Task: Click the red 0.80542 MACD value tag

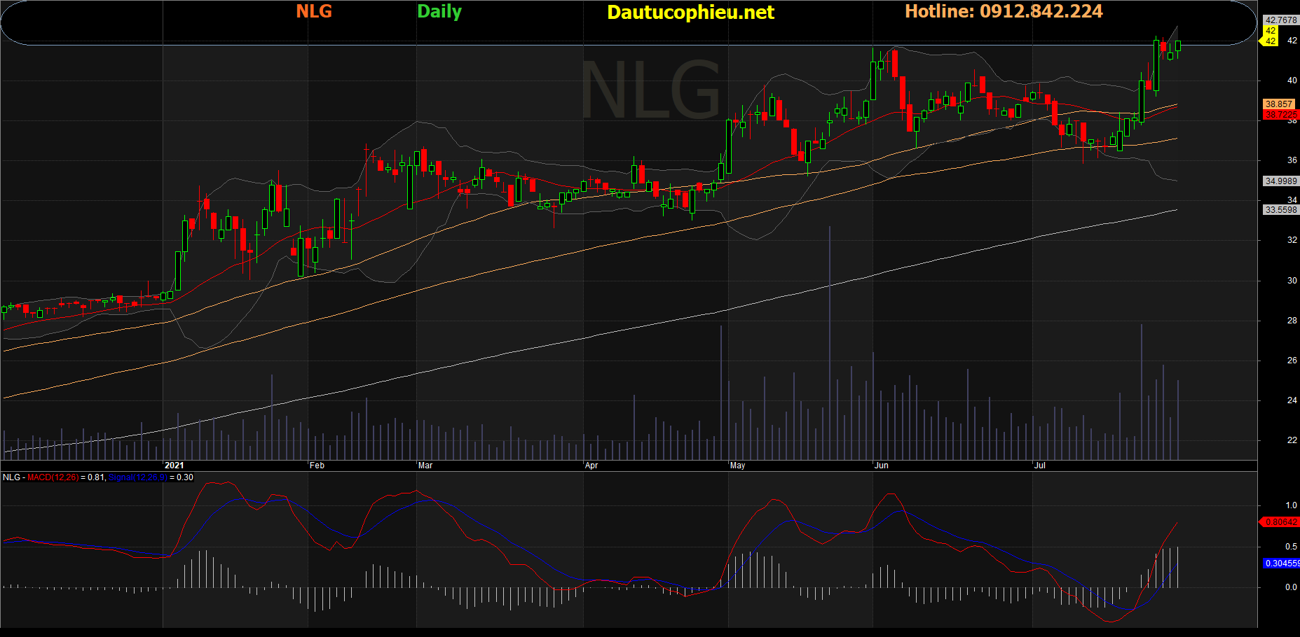Action: [x=1280, y=522]
